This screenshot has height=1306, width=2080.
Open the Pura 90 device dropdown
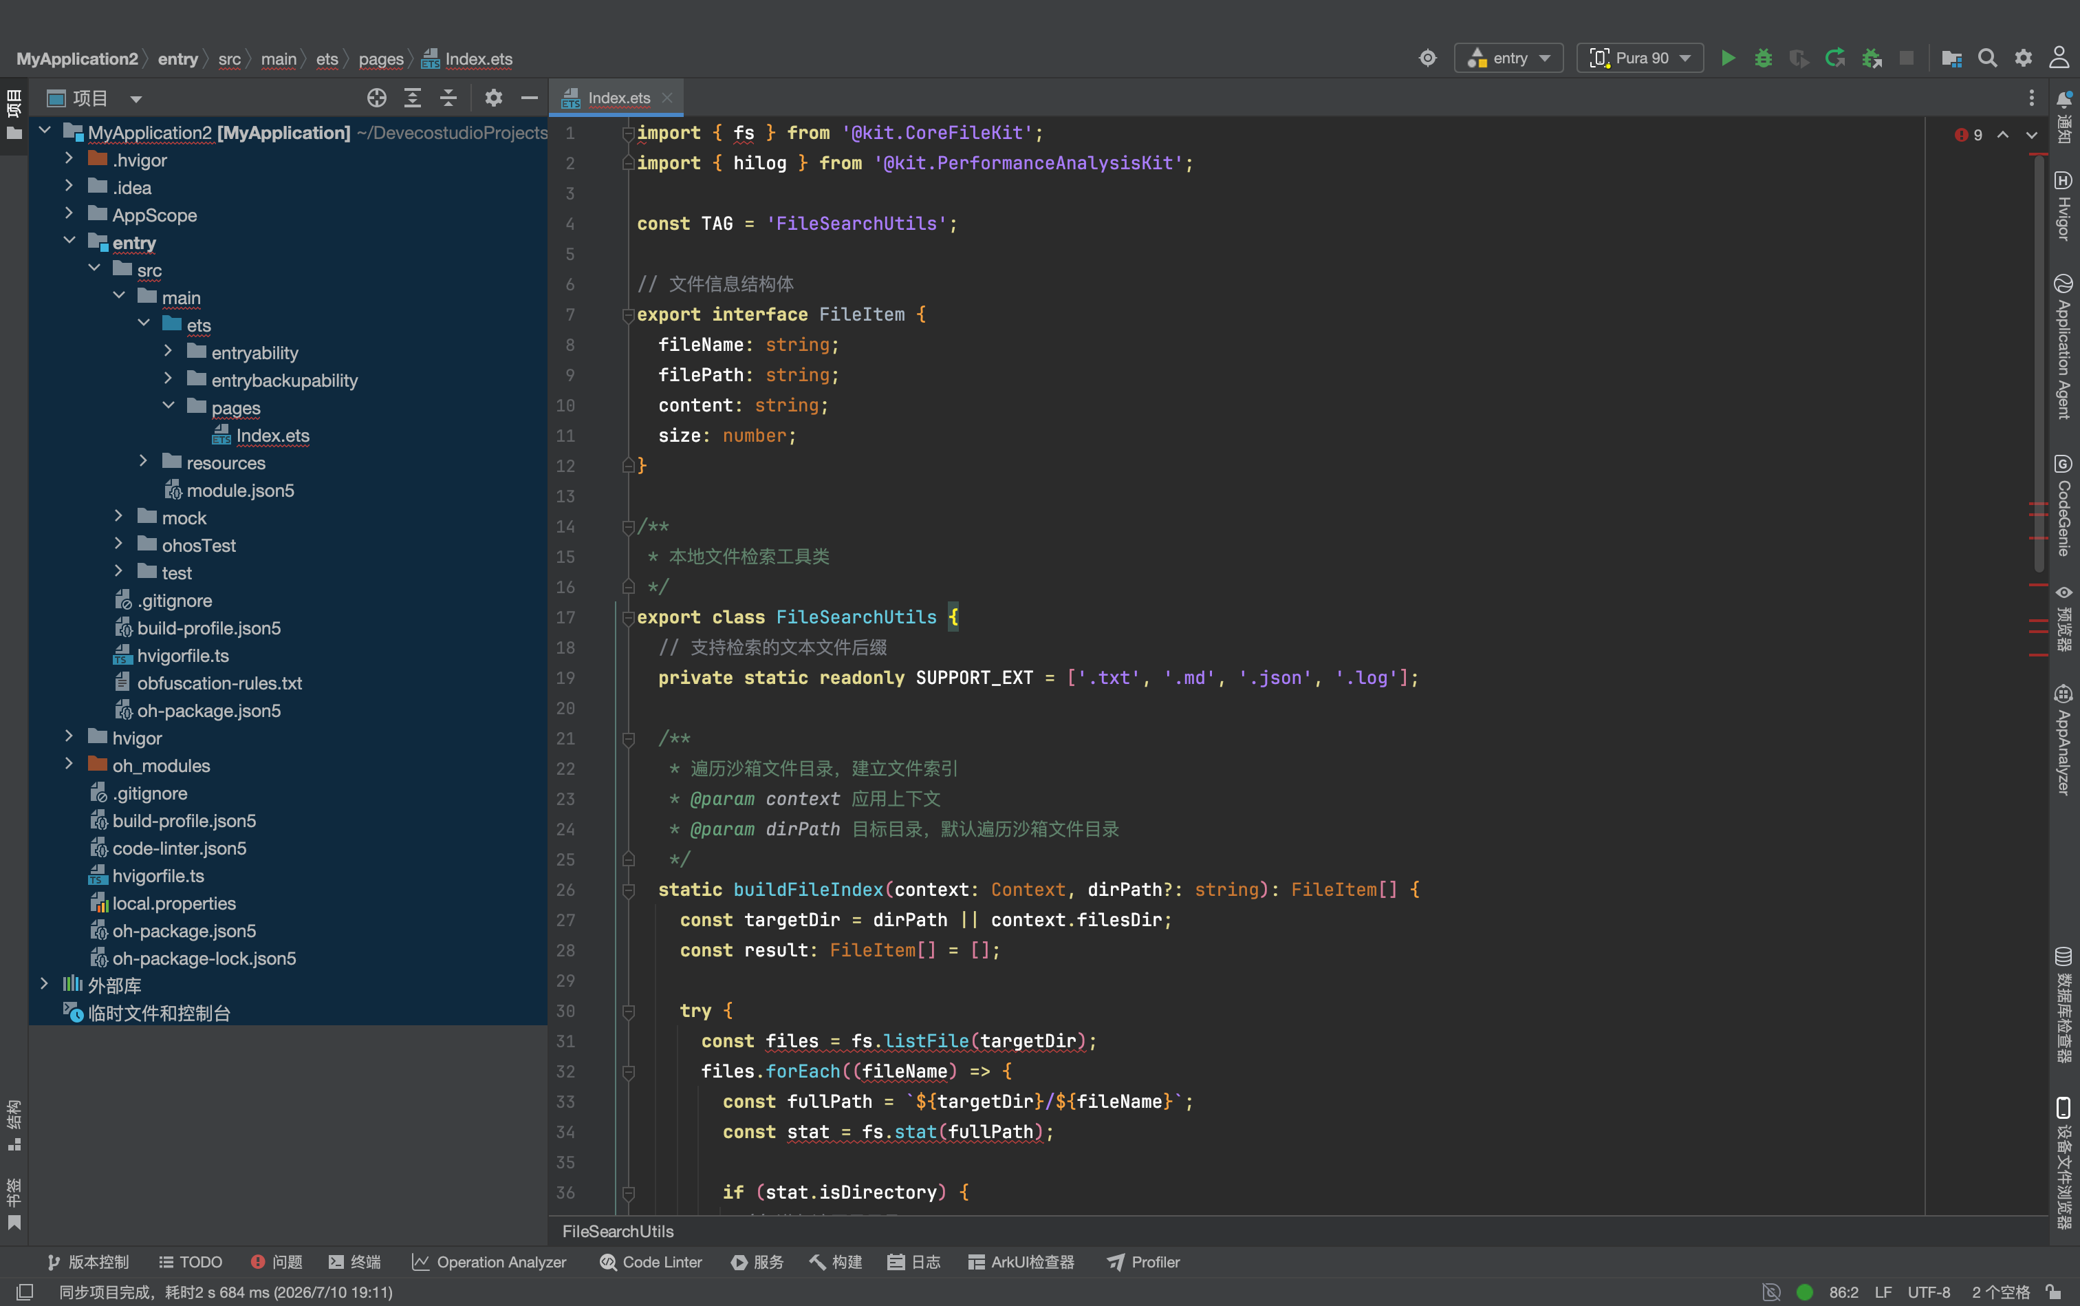point(1640,58)
